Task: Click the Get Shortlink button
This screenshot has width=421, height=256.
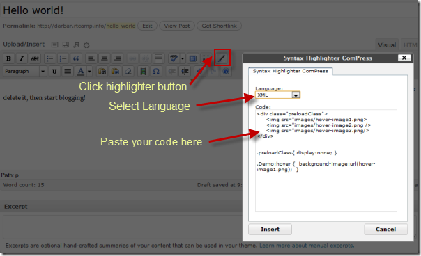Action: click(219, 26)
